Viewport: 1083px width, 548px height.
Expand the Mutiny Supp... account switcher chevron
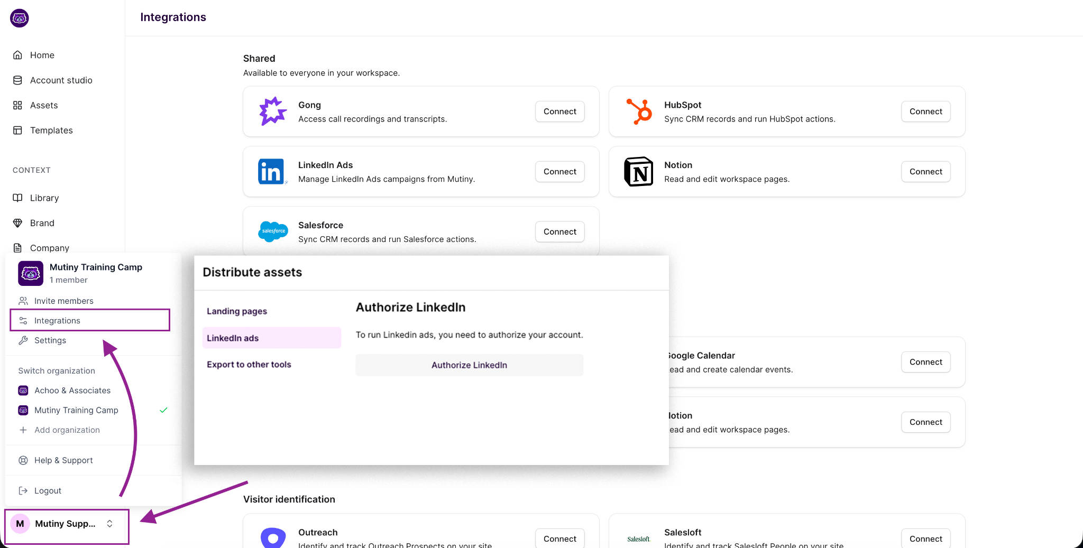coord(110,524)
